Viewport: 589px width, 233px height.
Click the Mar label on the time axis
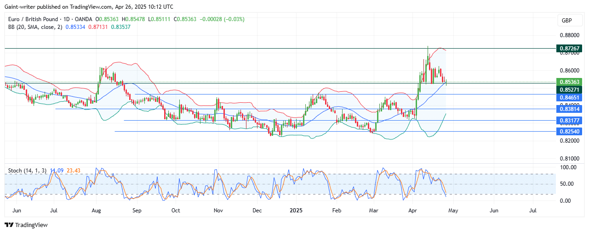click(374, 211)
